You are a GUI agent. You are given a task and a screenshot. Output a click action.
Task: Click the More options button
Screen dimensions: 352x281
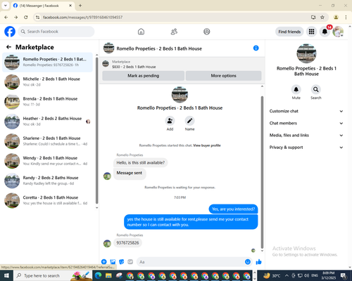pyautogui.click(x=223, y=76)
